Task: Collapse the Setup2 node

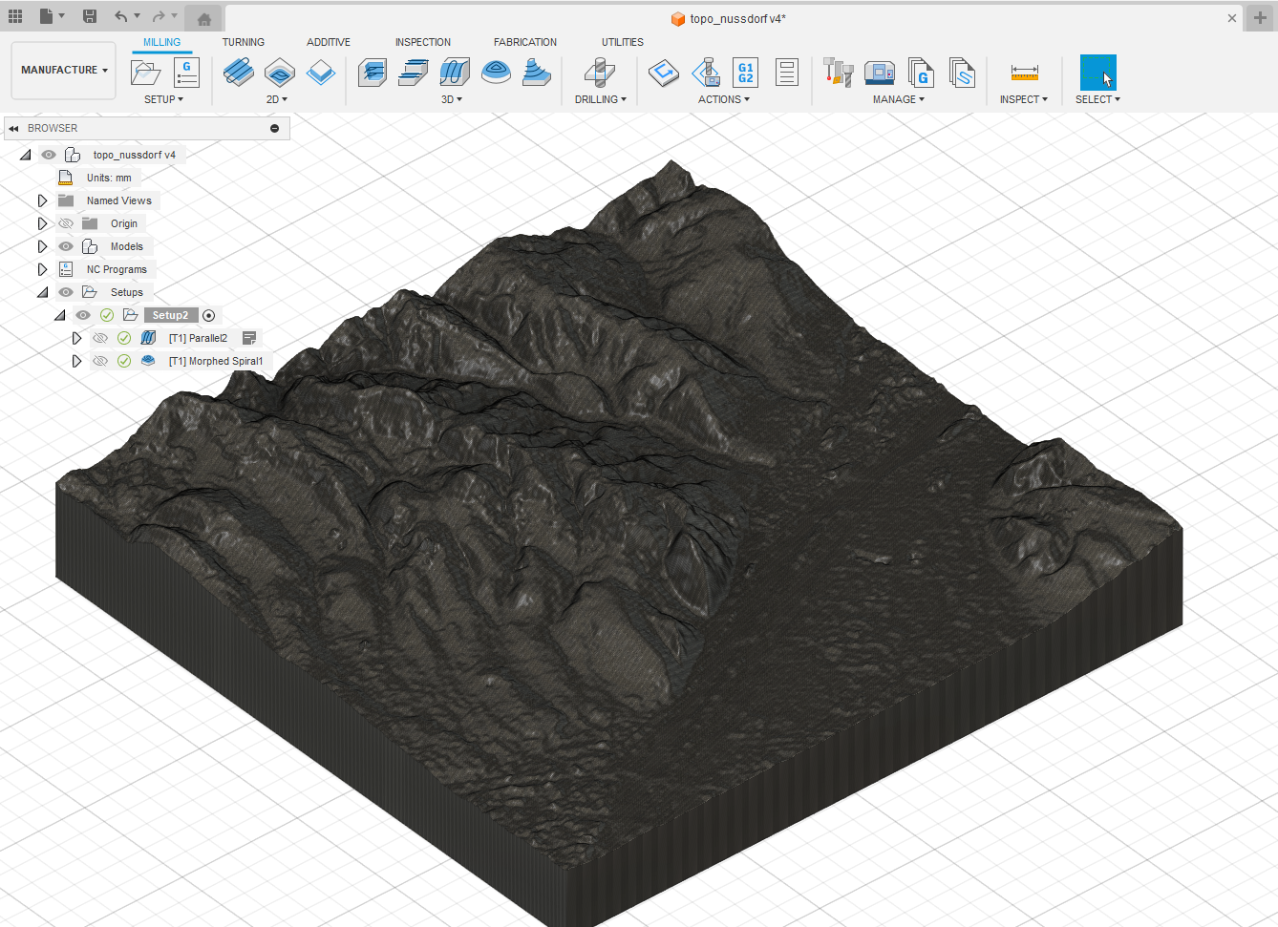Action: (x=59, y=315)
